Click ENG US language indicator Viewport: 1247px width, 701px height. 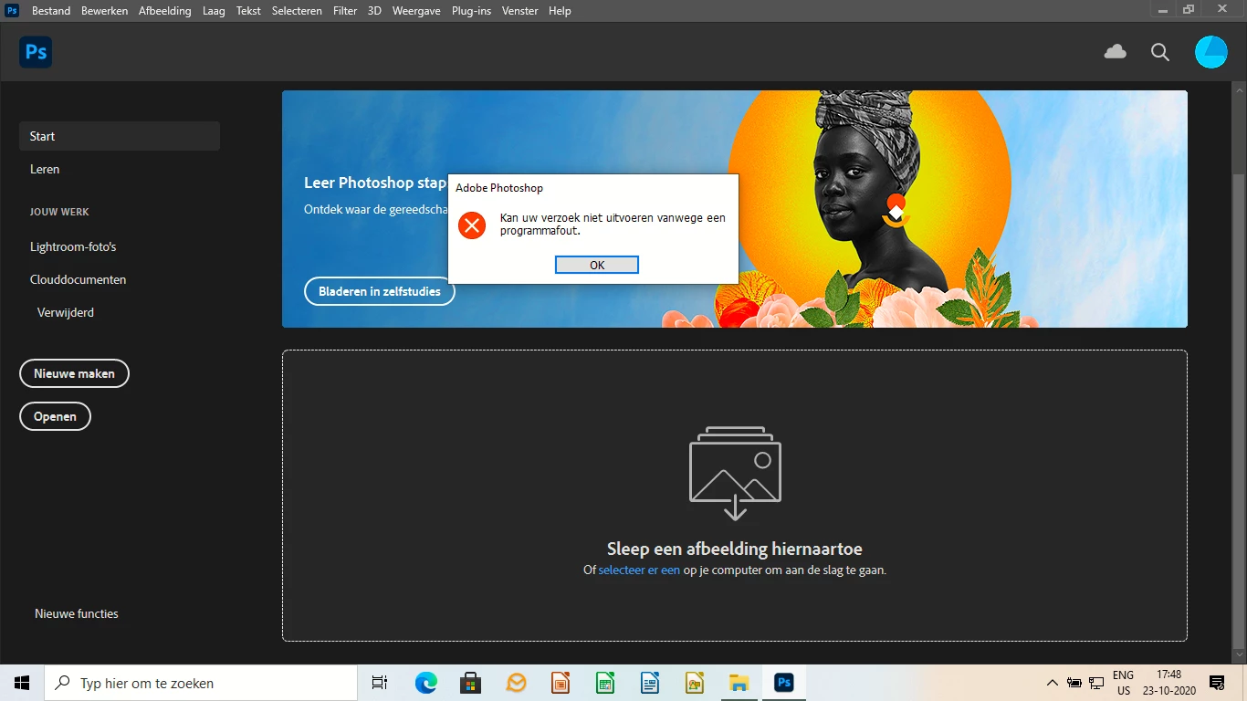point(1124,683)
